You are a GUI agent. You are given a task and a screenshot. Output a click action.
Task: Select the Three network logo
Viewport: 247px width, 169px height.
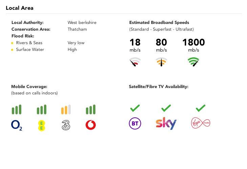pos(66,125)
